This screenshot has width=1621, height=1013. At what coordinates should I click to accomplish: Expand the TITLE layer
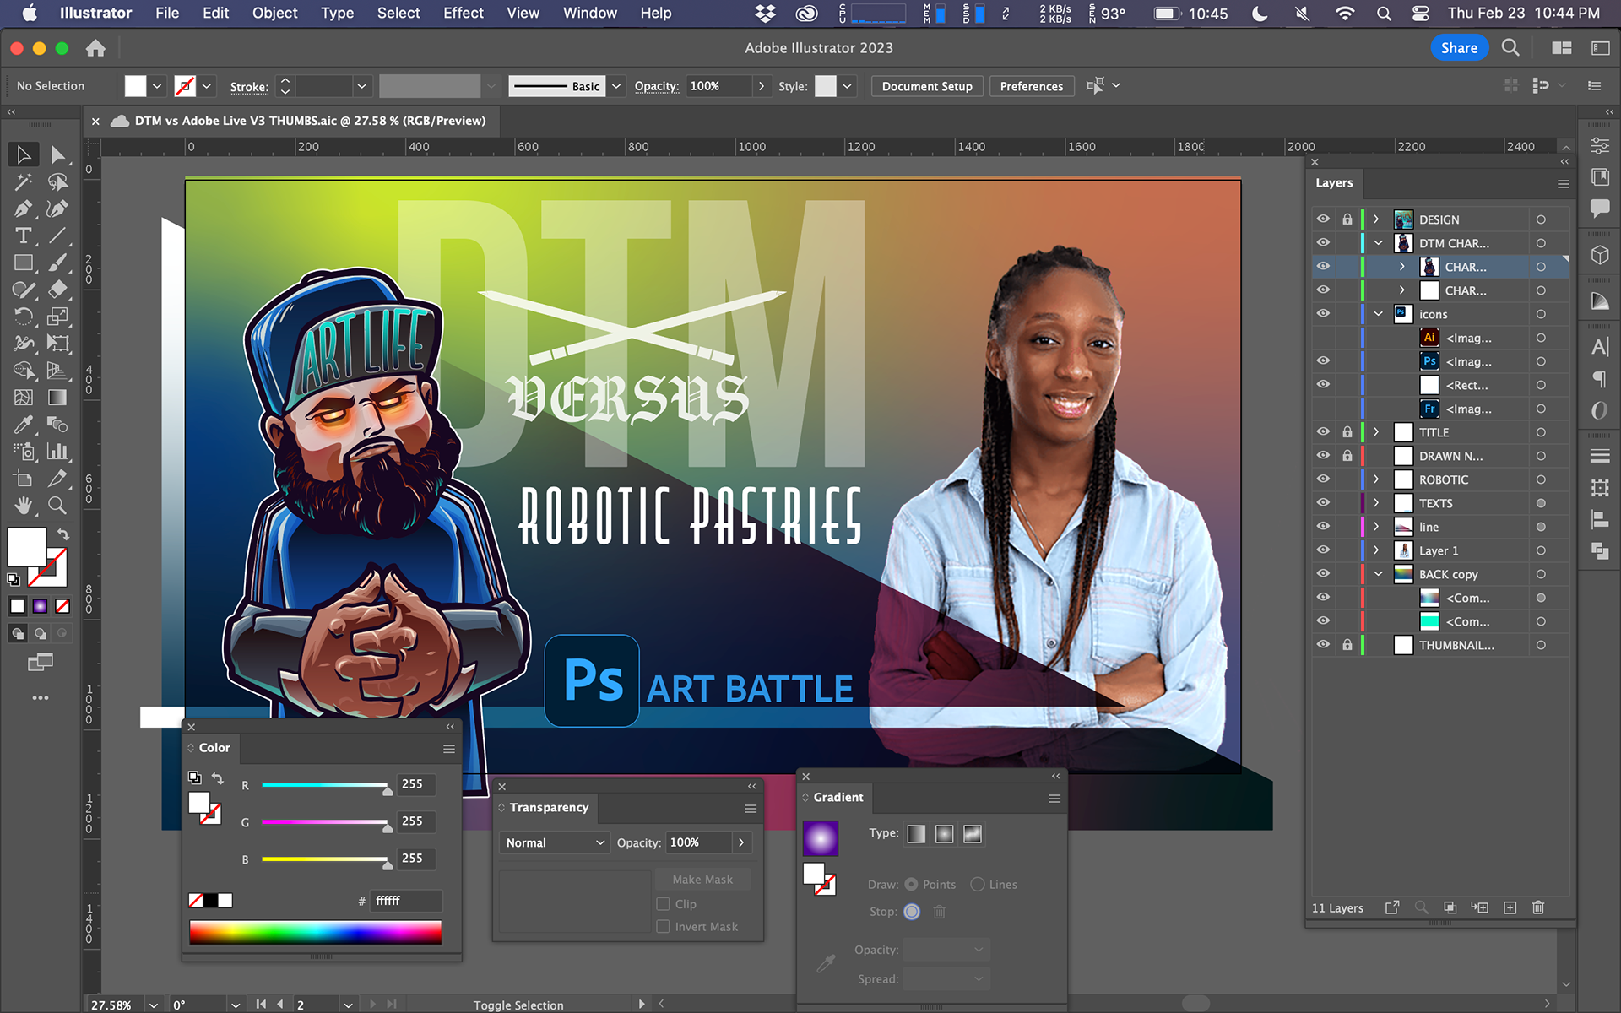pos(1376,432)
